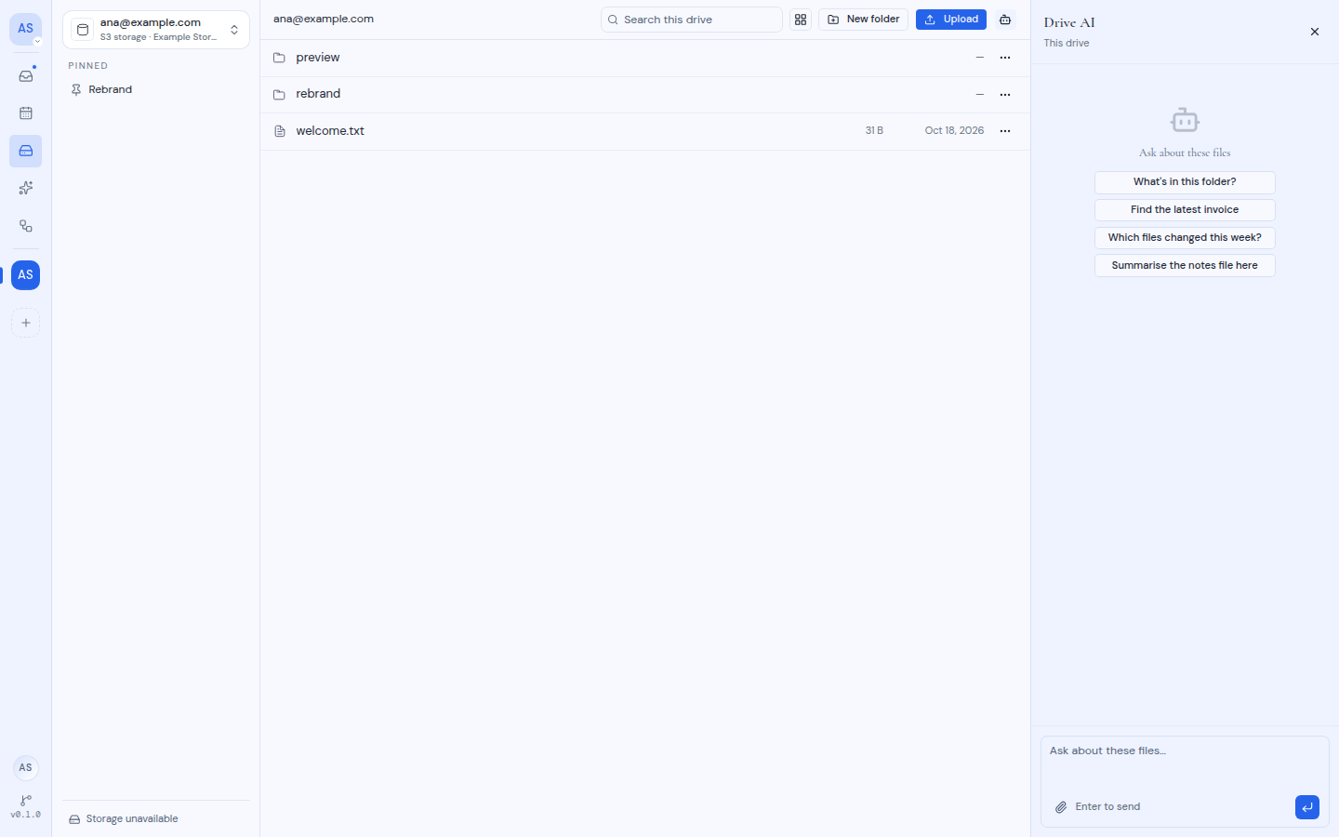Focus the Search this drive field
Image resolution: width=1339 pixels, height=837 pixels.
click(692, 20)
